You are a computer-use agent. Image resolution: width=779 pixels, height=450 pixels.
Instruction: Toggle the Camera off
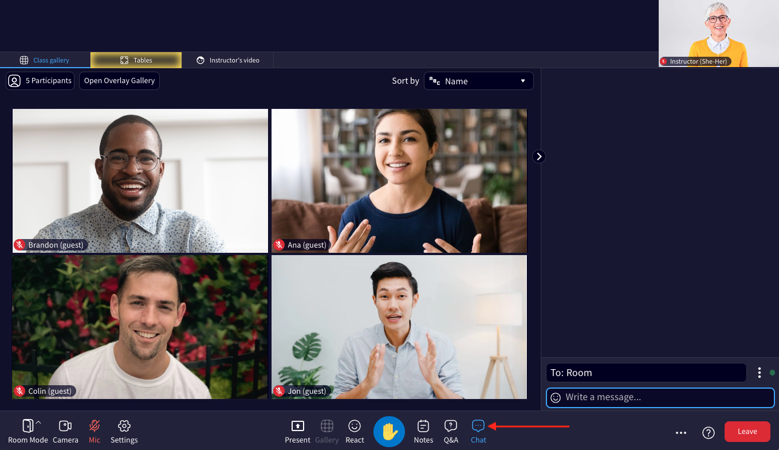(x=65, y=426)
